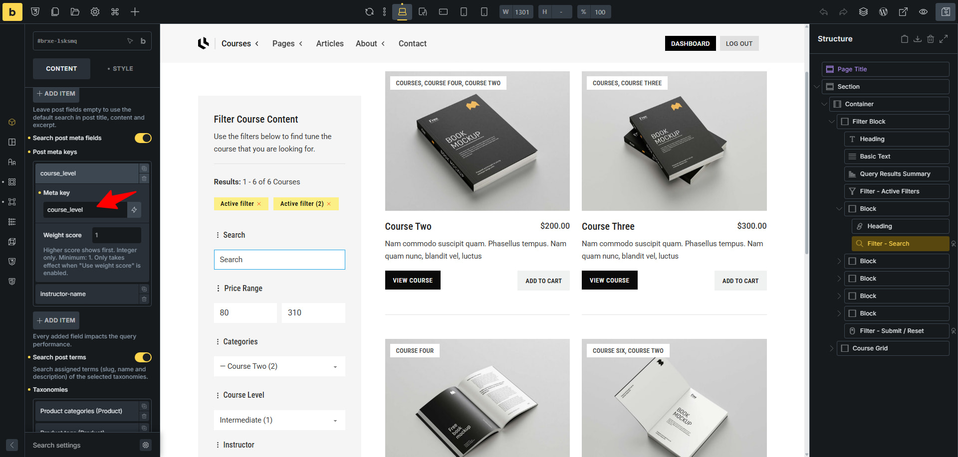958x457 pixels.
Task: Switch to the STYLE tab
Action: (x=120, y=69)
